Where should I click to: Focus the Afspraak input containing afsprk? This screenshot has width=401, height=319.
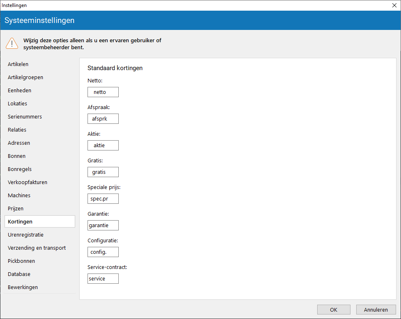click(x=103, y=118)
